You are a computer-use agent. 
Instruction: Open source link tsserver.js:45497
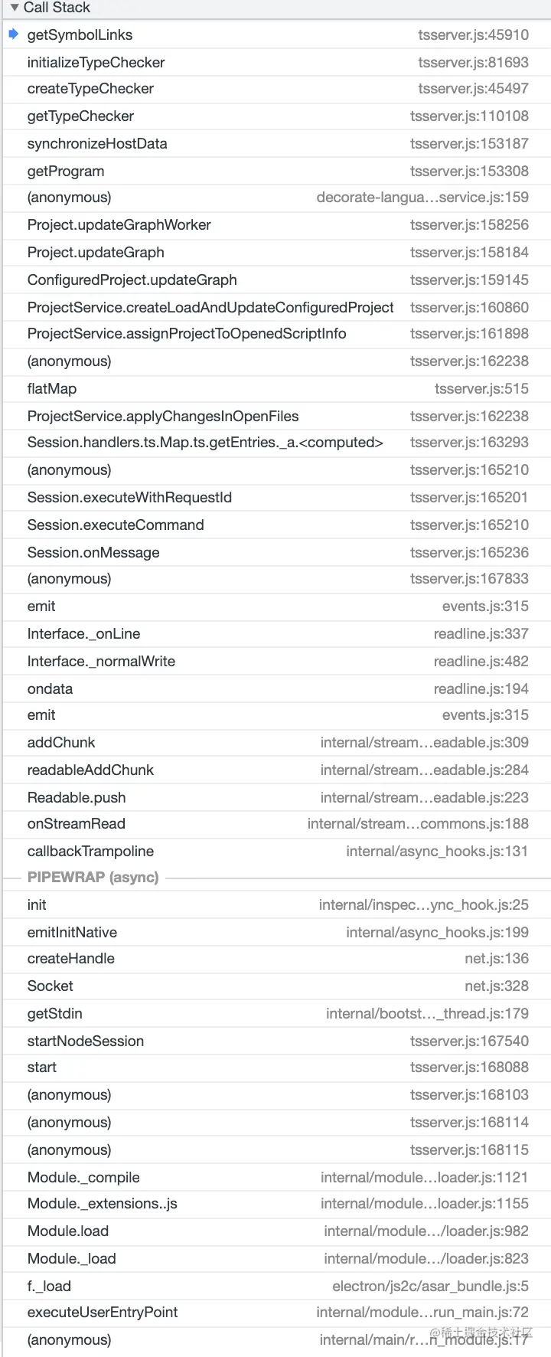tap(473, 89)
